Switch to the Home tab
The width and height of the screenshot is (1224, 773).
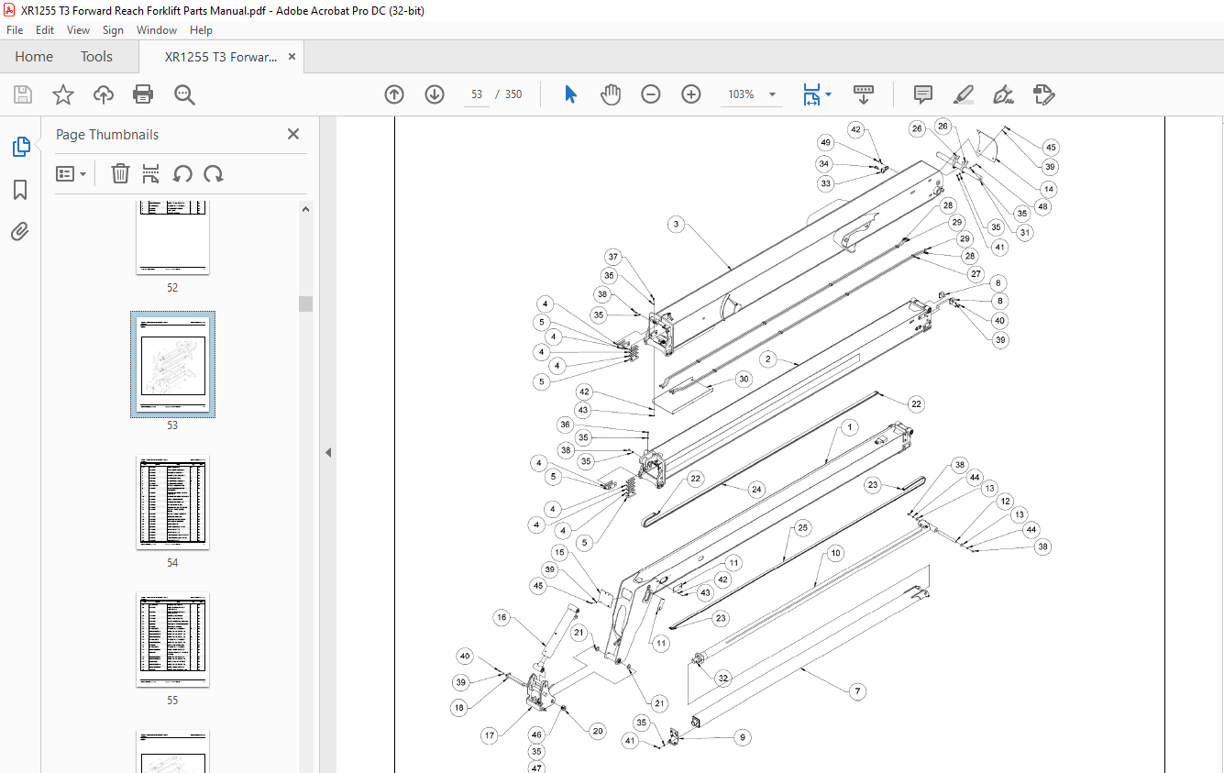point(34,57)
